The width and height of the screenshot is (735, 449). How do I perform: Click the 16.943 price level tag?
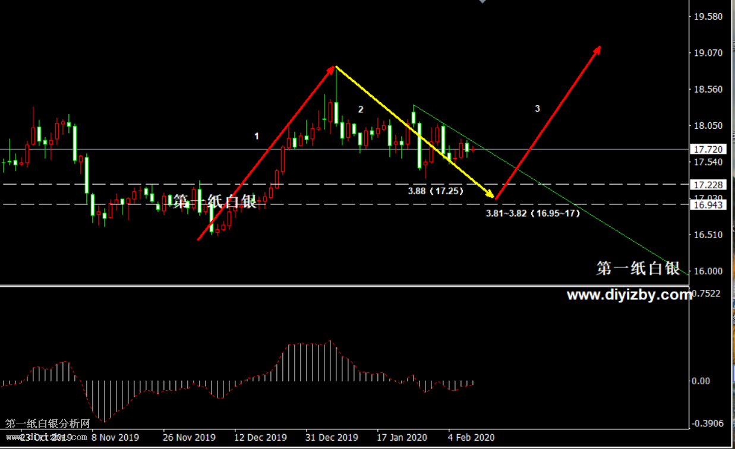(x=708, y=205)
